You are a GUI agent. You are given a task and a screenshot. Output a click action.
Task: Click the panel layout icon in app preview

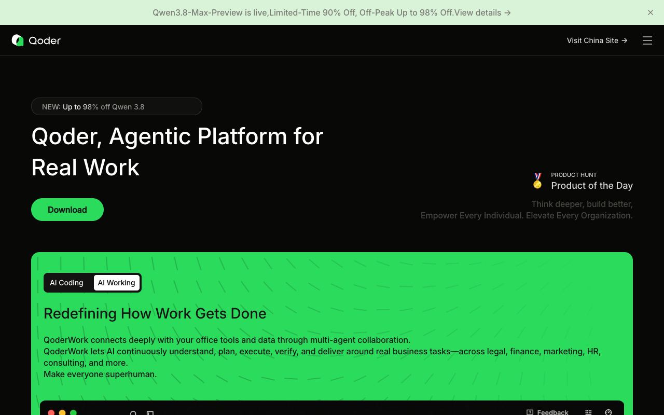150,413
